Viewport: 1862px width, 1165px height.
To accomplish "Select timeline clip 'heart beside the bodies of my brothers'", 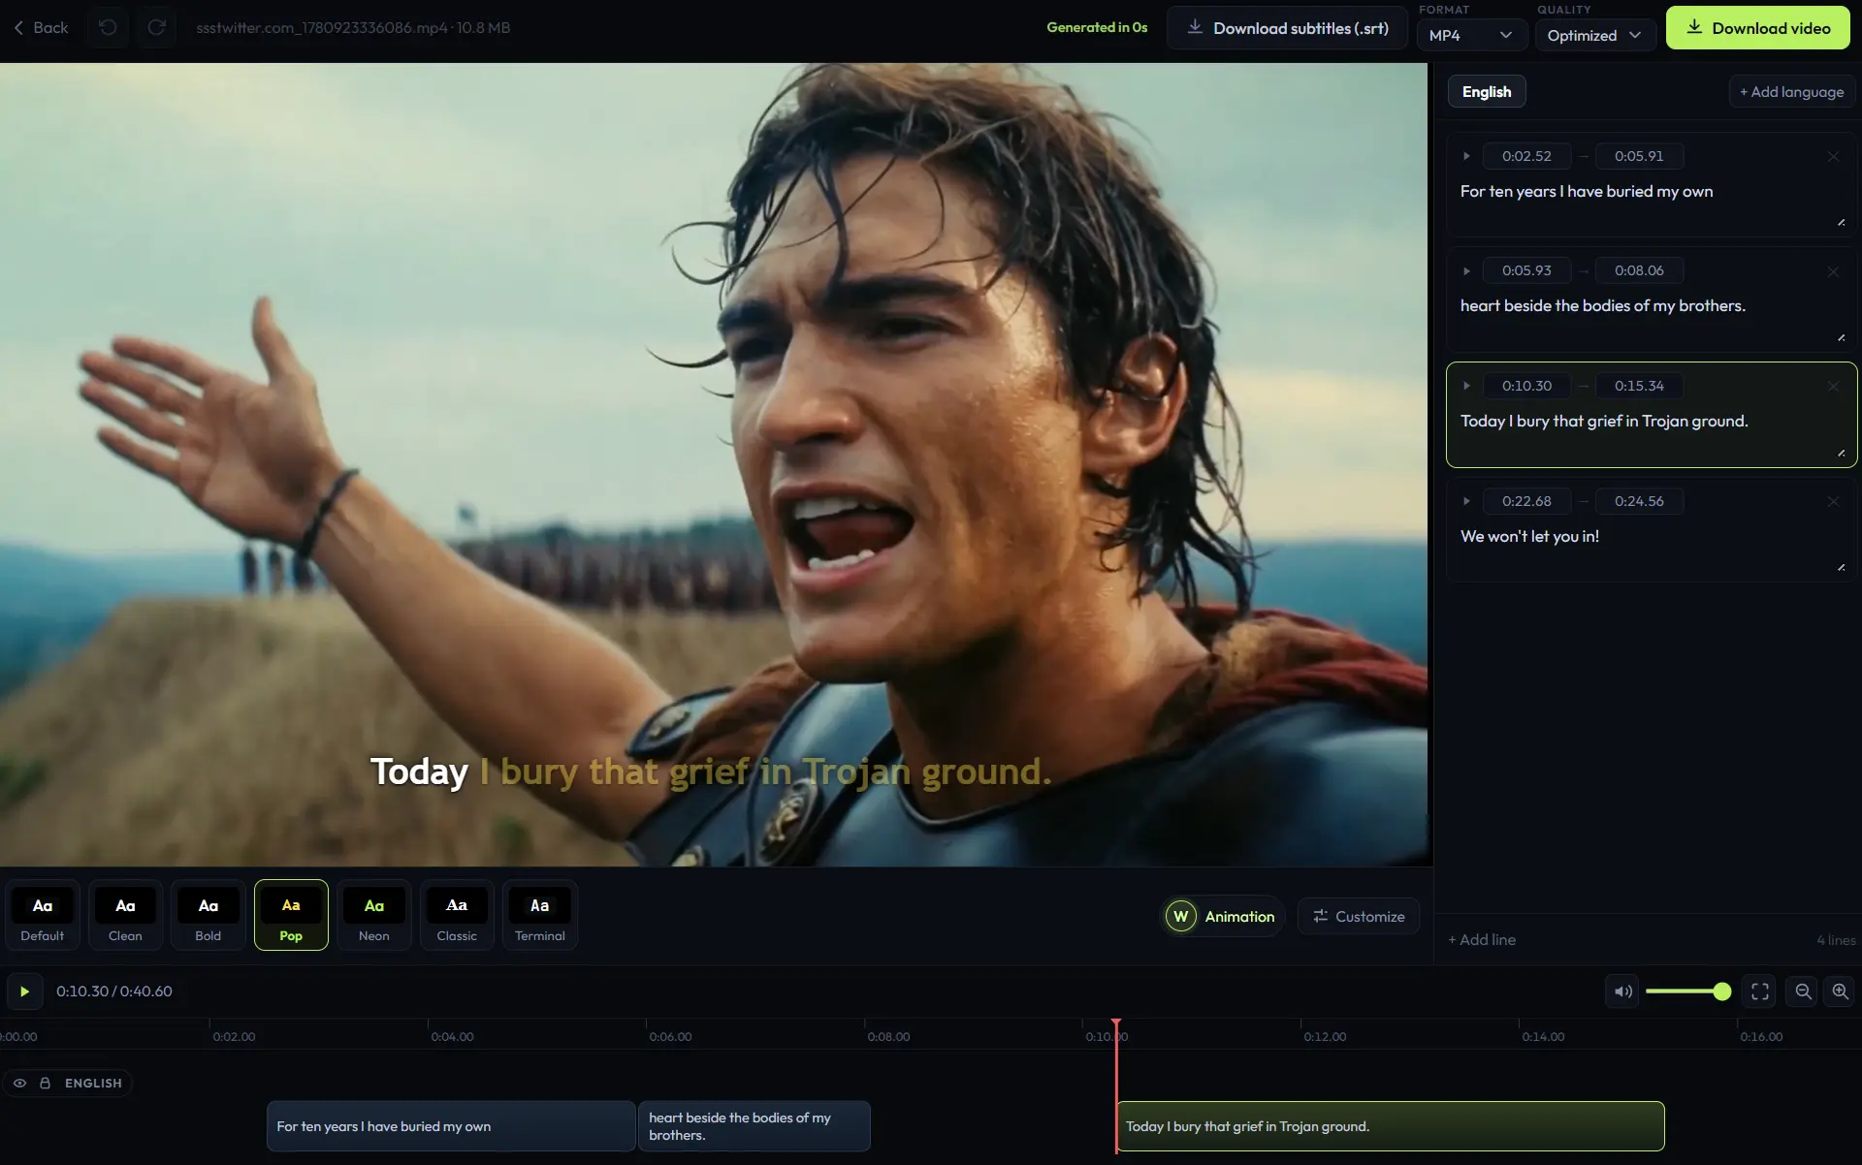I will click(x=754, y=1126).
